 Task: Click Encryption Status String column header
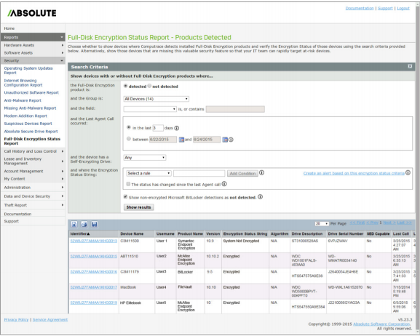pos(245,233)
